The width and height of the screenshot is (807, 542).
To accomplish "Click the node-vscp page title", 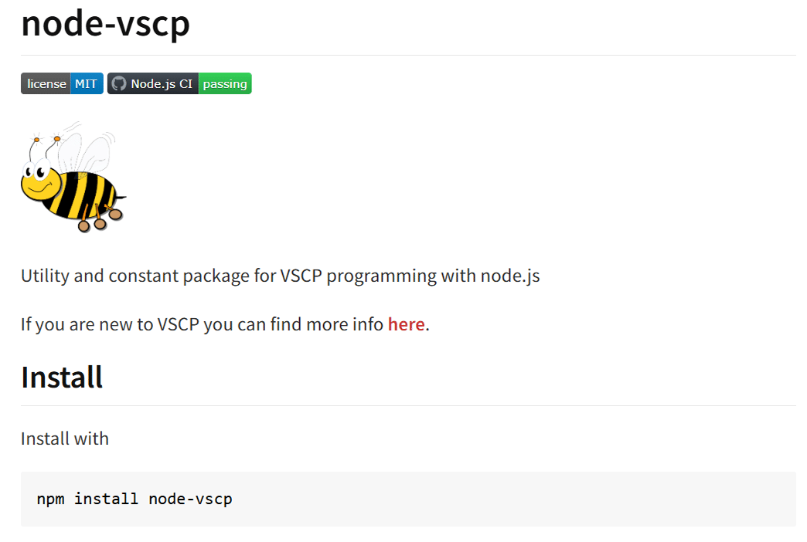I will point(105,24).
